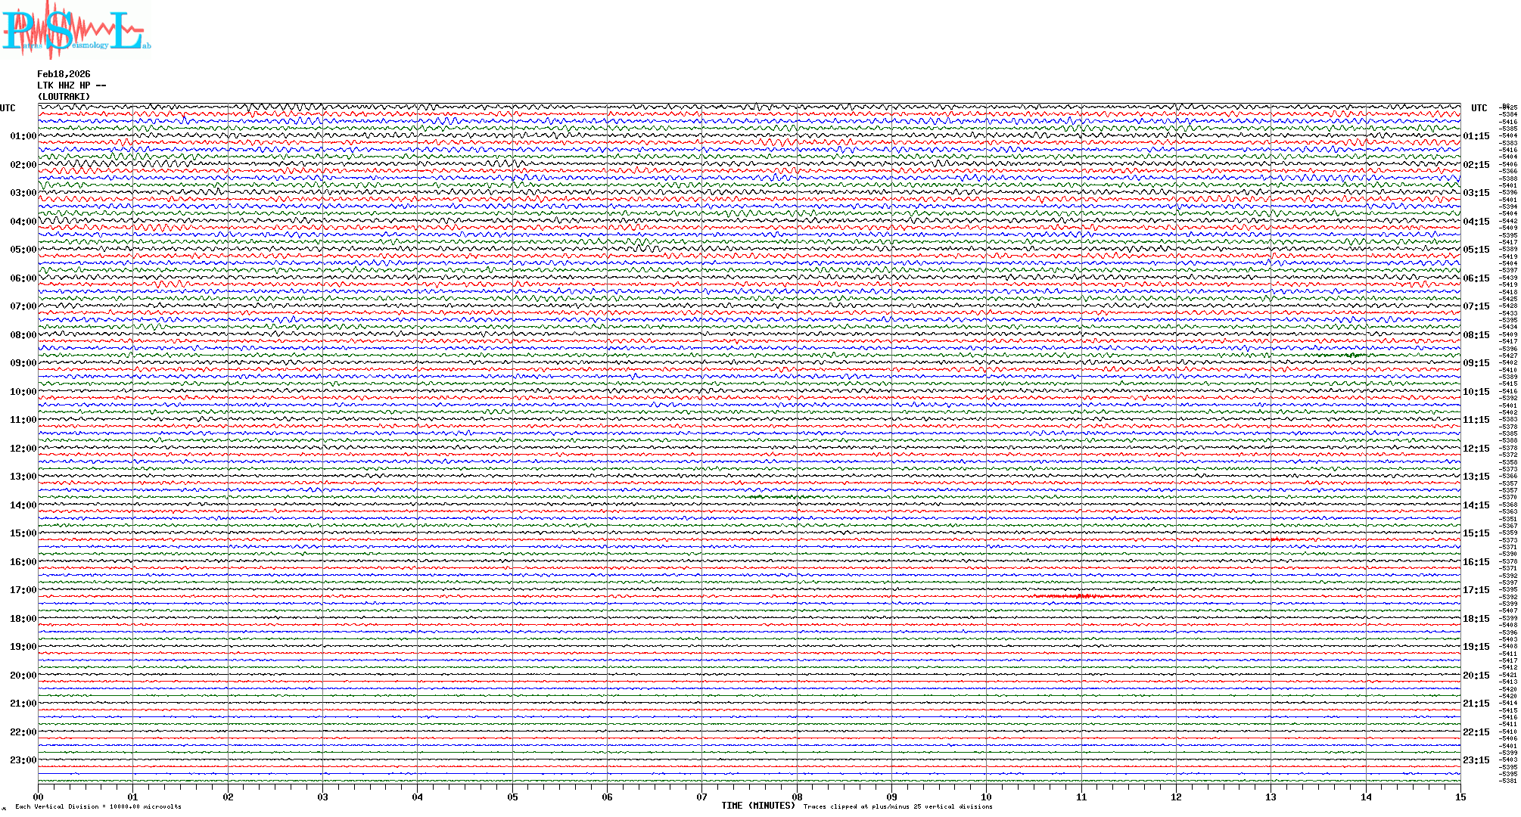Click the right UTC axis label

1479,108
